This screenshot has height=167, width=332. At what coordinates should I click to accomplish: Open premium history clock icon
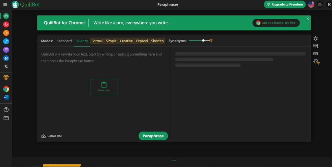pyautogui.click(x=316, y=61)
